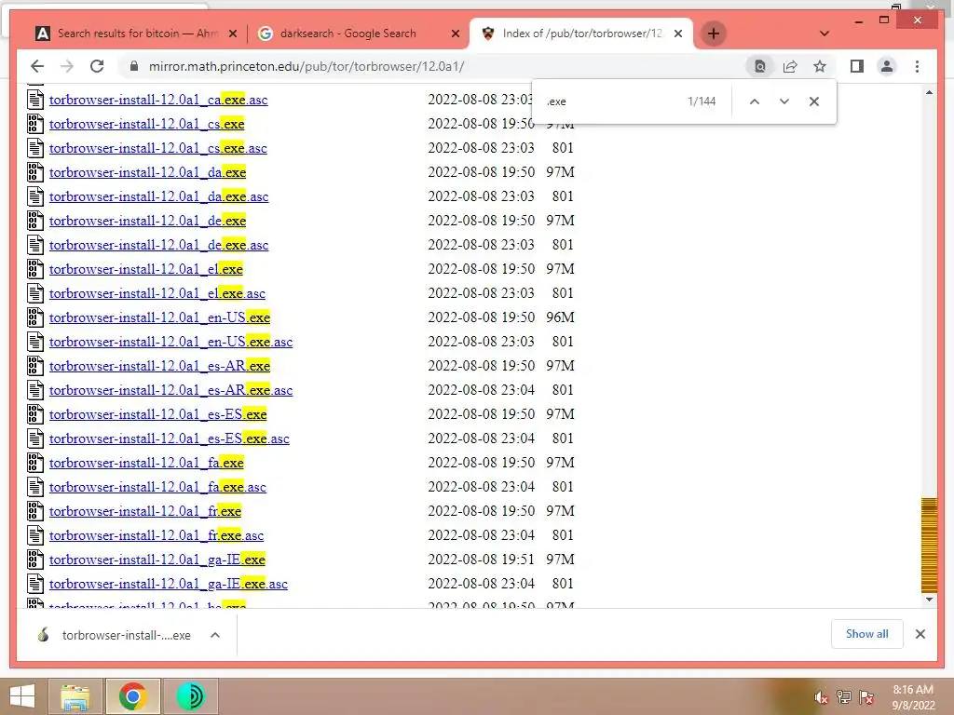
Task: Jump to next find match
Action: (x=784, y=101)
